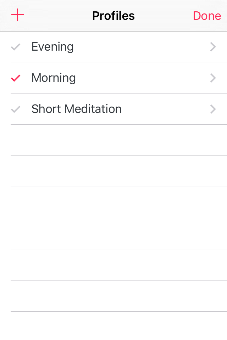Tap blank header area between plus and Profiles
This screenshot has width=227, height=340.
point(58,16)
